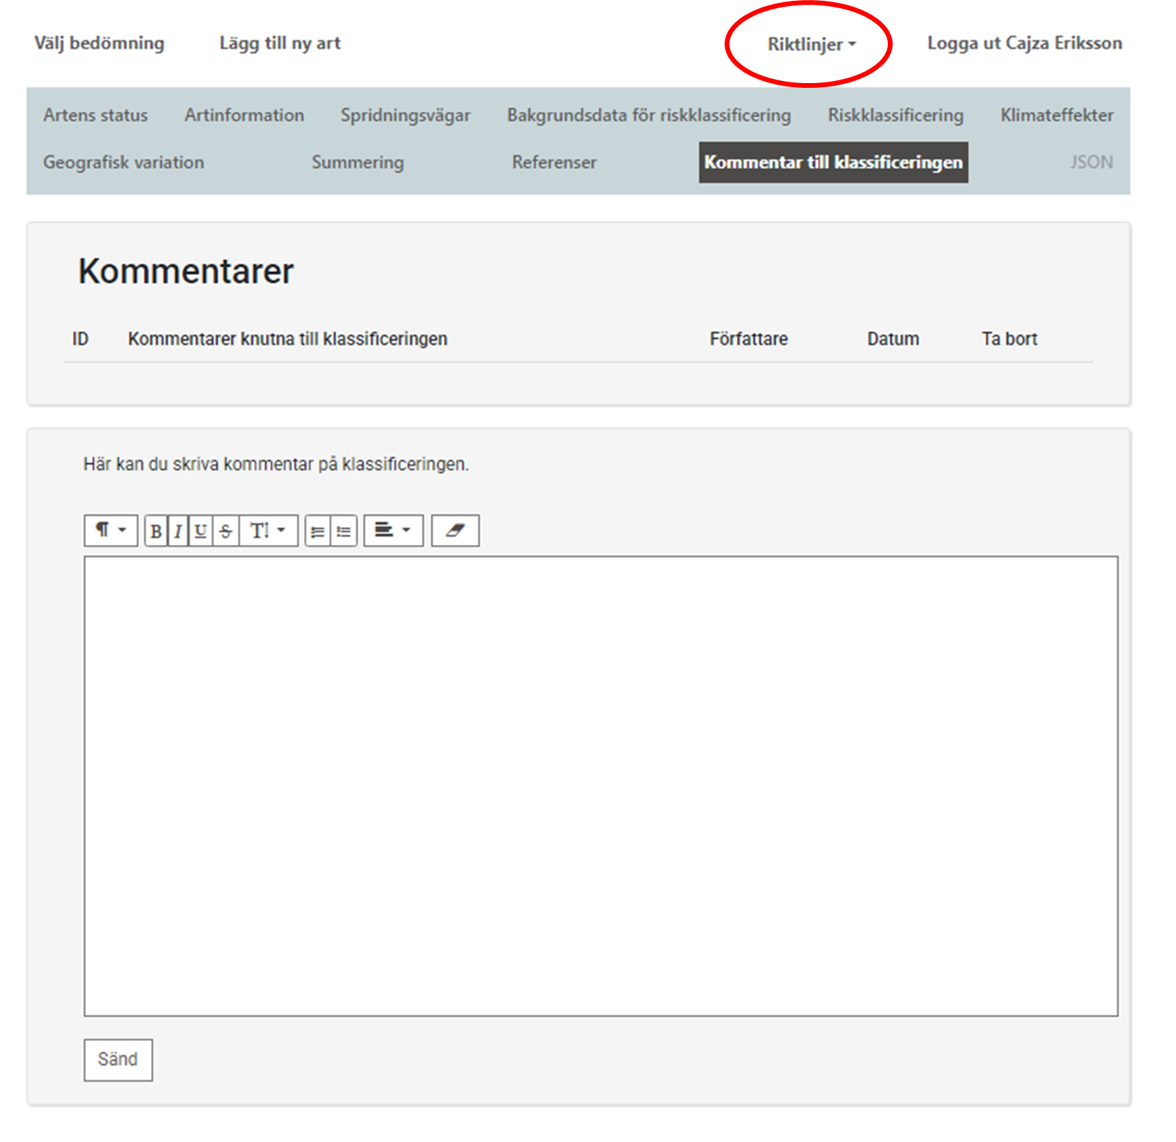Go to the Riskklassificering tab
Screen dimensions: 1176x1142
pyautogui.click(x=895, y=115)
